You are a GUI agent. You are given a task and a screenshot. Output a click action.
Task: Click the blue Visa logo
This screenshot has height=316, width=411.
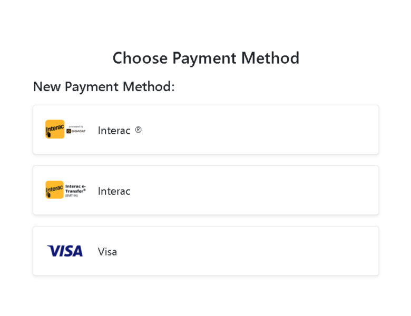coord(65,251)
